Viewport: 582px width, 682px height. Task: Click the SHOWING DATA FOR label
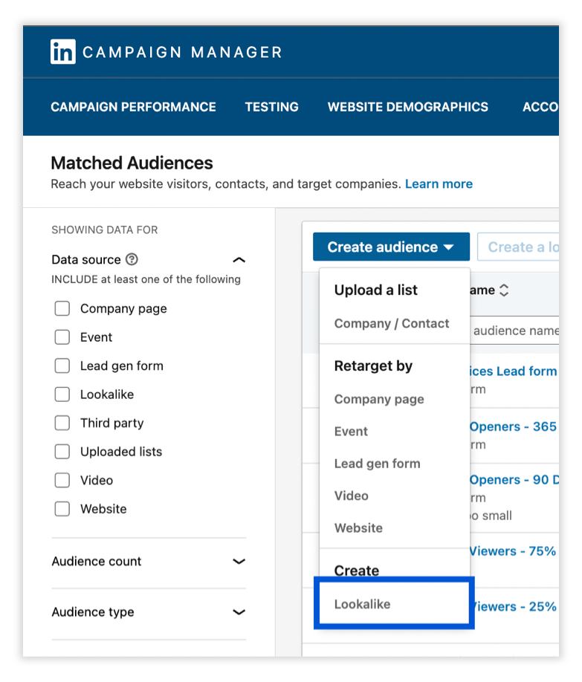(x=105, y=230)
